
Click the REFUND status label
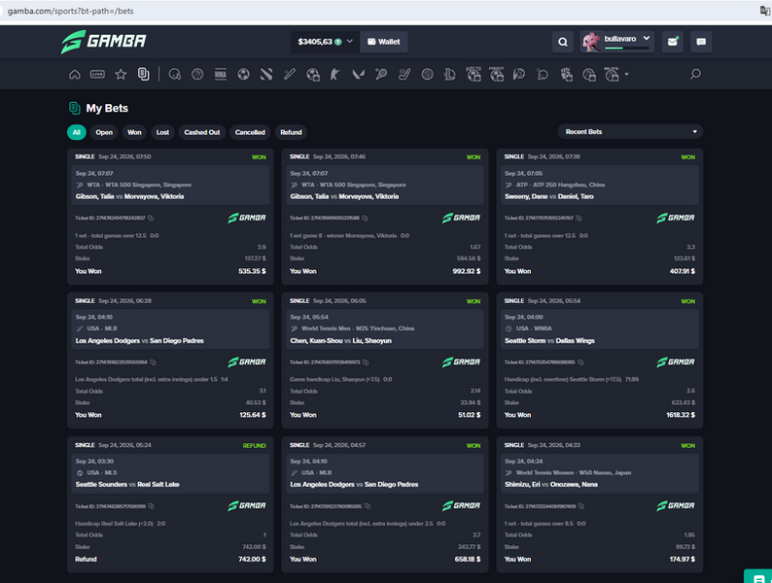tap(254, 446)
